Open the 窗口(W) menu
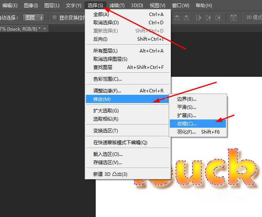Viewport: 262px width, 217px height. click(x=181, y=5)
